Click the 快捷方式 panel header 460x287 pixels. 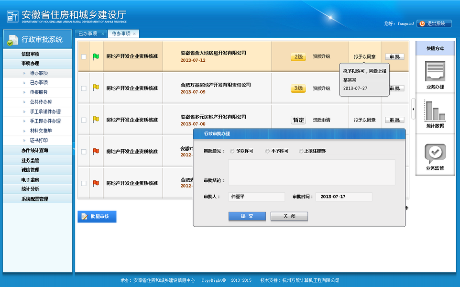point(435,48)
